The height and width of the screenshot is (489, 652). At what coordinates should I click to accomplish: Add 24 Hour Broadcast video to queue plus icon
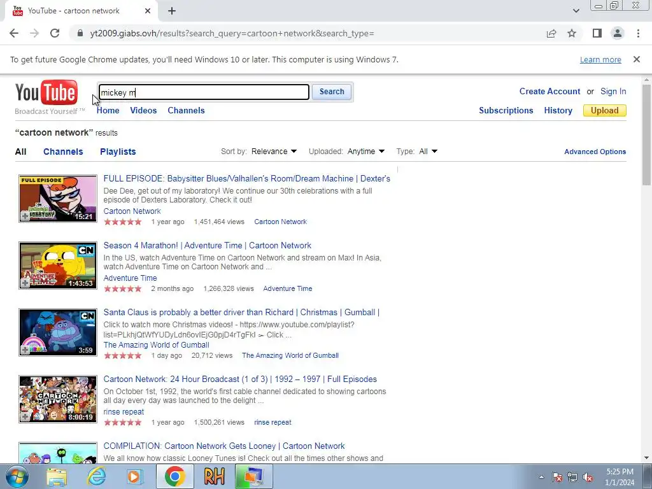[25, 416]
